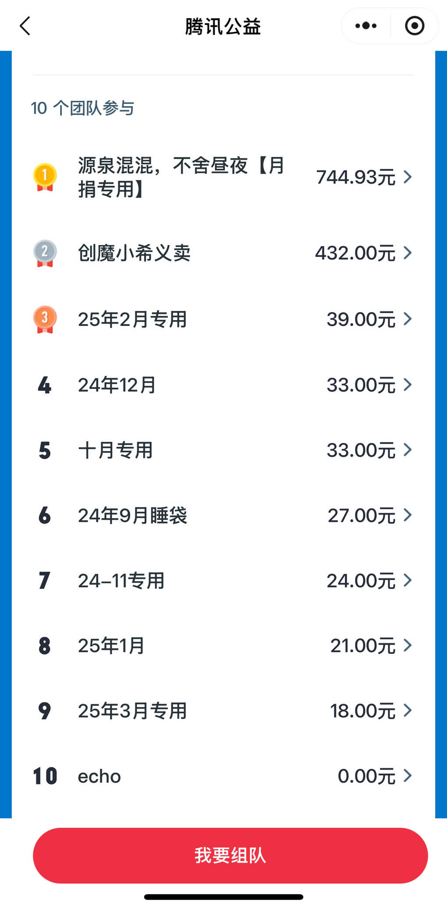Close mini program via circle target icon

point(415,26)
